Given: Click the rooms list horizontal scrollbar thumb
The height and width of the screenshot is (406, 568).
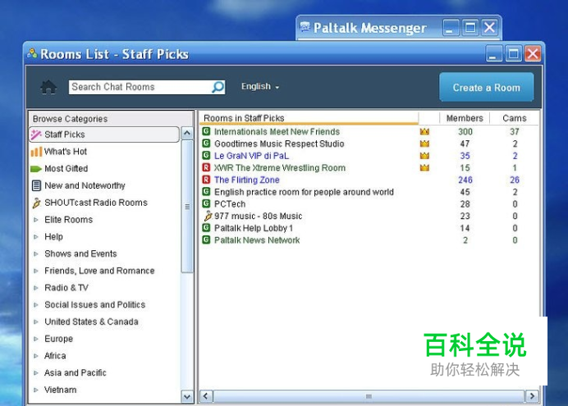Looking at the screenshot, I should pos(369,396).
